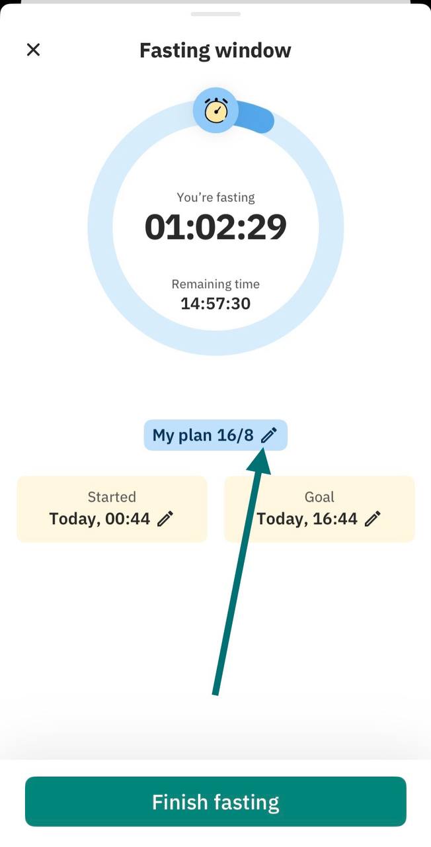Tap the Today, 00:44 start time text

coord(100,519)
